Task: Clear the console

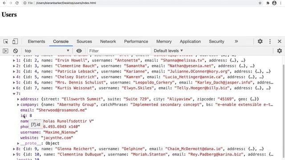Action: [x=16, y=51]
